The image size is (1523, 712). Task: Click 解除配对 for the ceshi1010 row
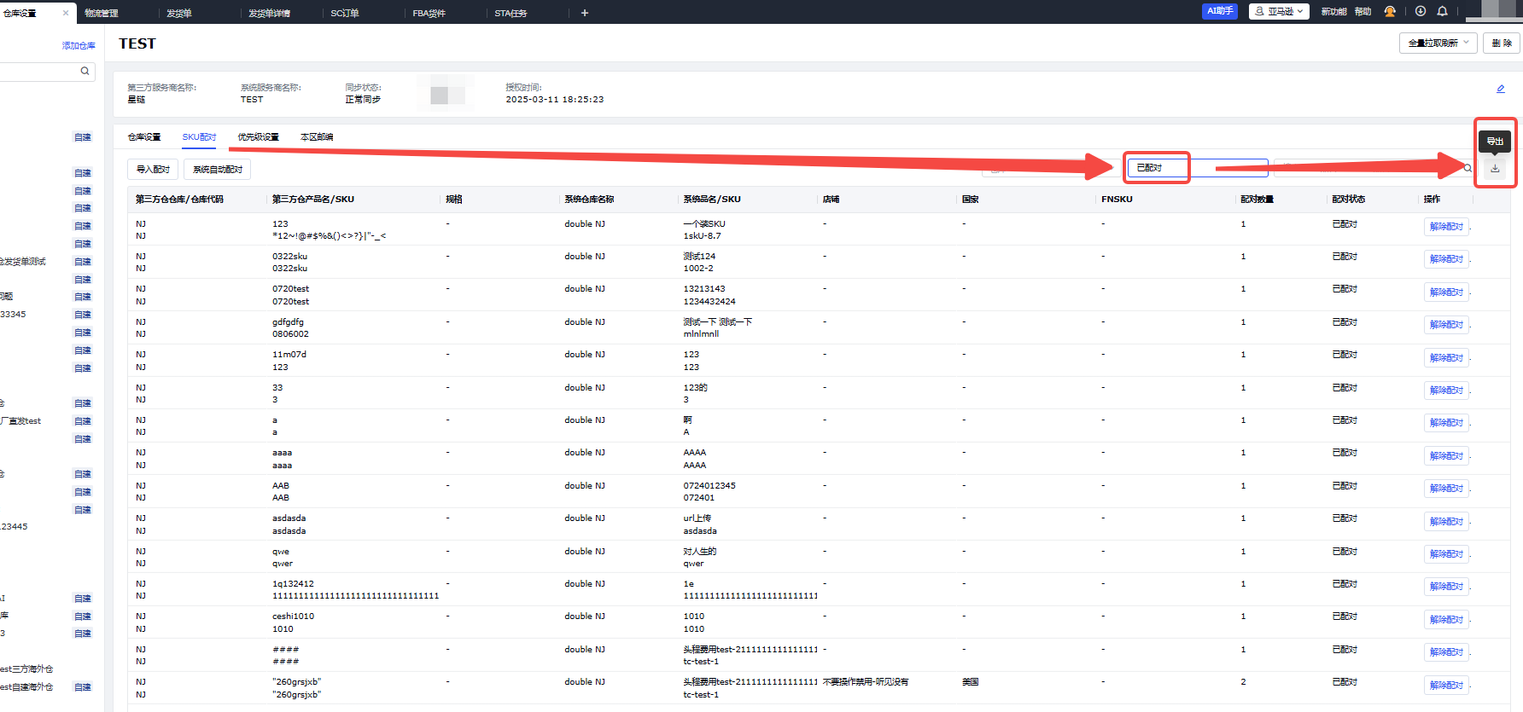pyautogui.click(x=1446, y=620)
